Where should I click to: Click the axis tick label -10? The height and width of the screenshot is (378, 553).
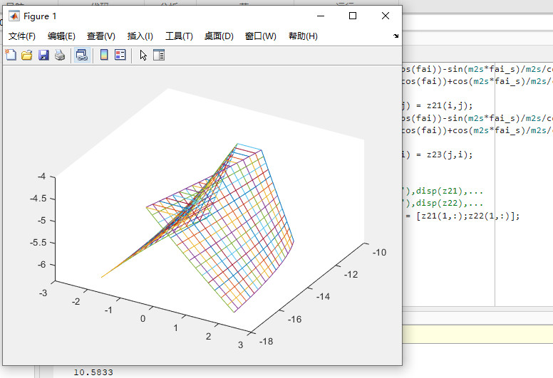coord(379,253)
